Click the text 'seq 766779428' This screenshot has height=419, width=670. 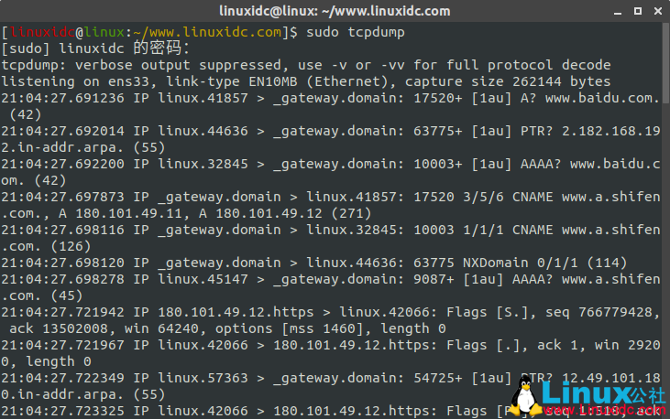pos(599,312)
